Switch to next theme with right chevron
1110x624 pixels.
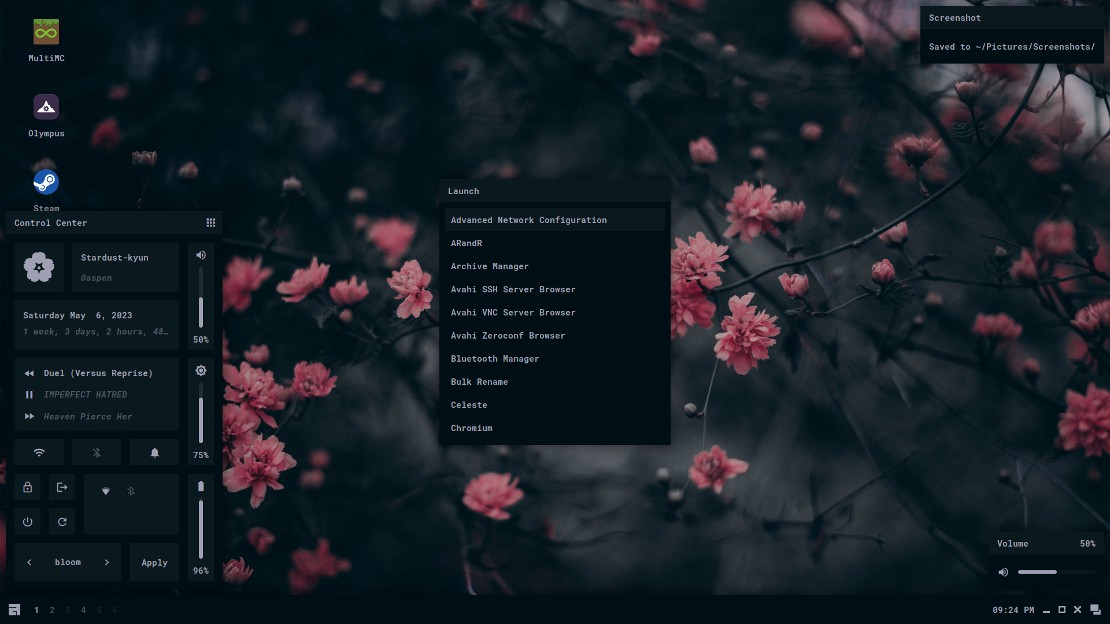pos(107,562)
